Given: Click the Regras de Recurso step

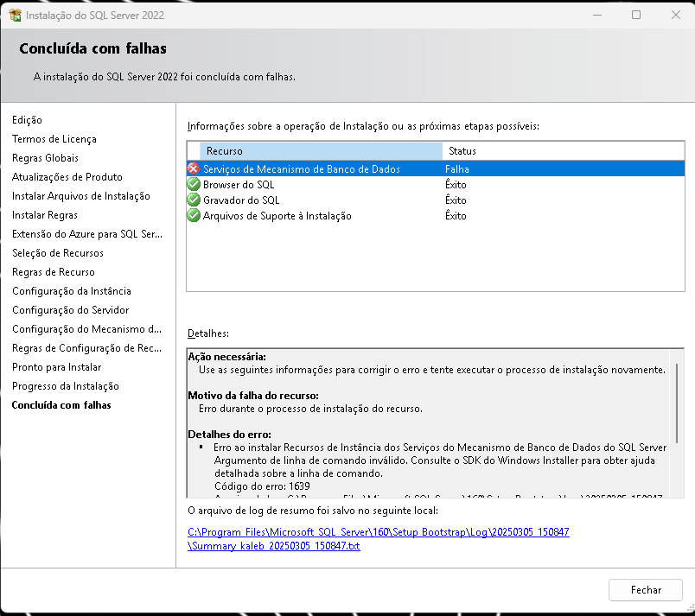Looking at the screenshot, I should [54, 272].
